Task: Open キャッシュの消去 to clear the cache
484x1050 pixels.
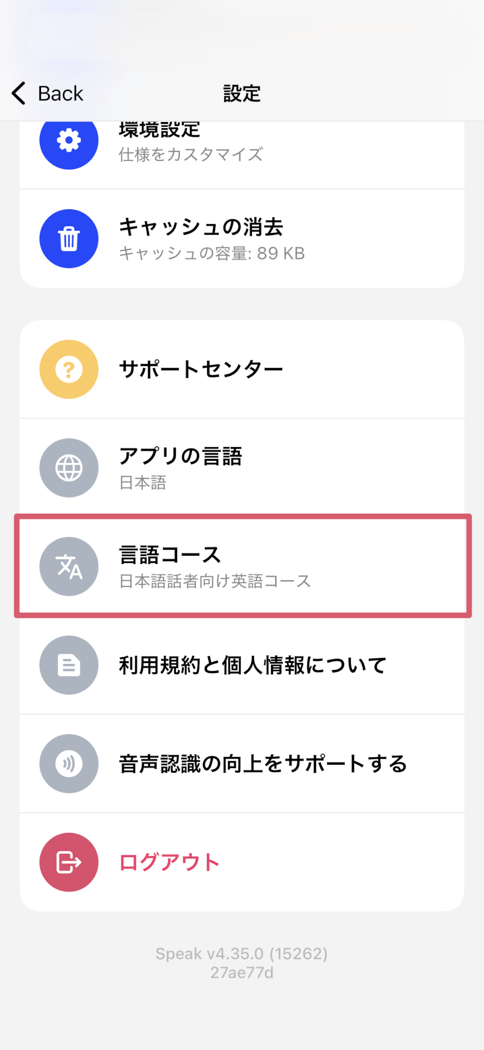Action: tap(201, 227)
